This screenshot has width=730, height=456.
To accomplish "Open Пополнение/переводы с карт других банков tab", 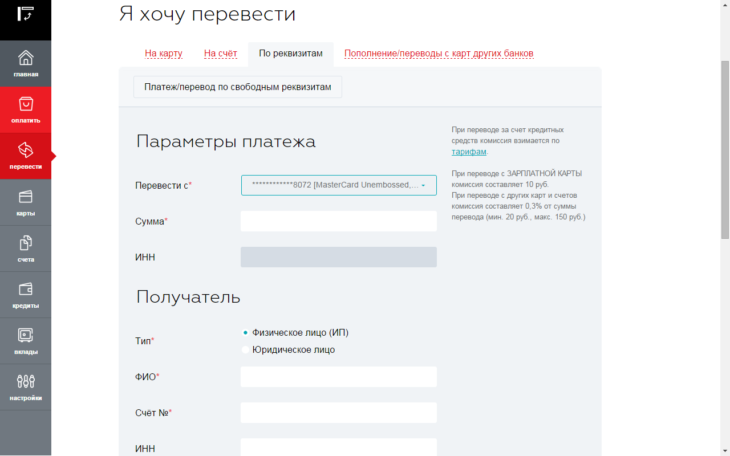I will click(x=439, y=54).
